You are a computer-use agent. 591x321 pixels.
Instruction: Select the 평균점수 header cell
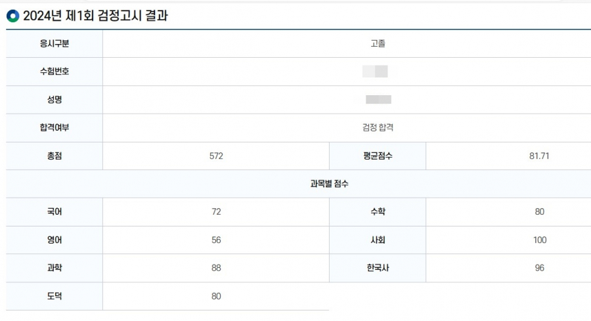pyautogui.click(x=377, y=156)
